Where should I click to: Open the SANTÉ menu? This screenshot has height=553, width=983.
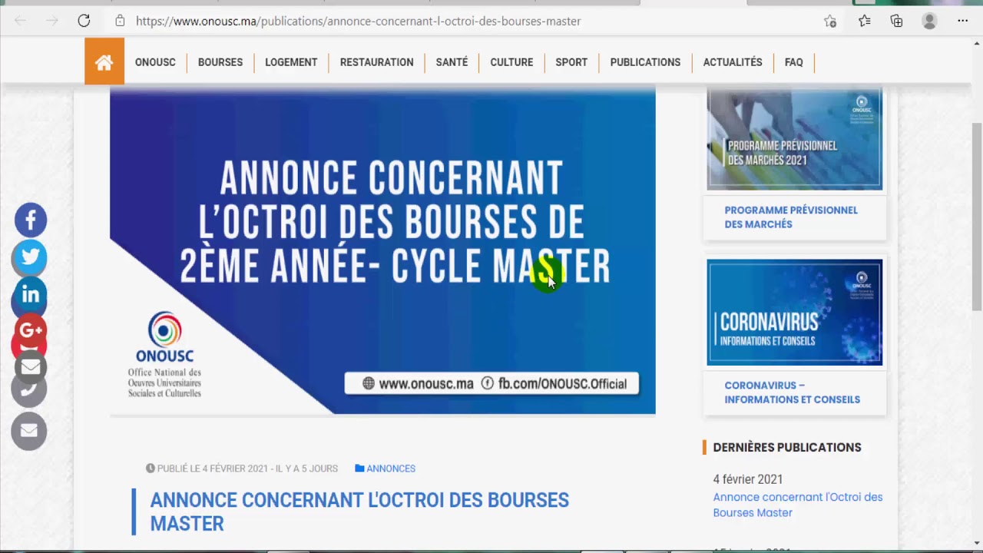pos(452,62)
